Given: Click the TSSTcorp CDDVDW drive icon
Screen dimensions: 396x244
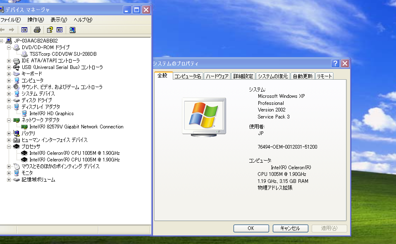Looking at the screenshot, I should click(x=24, y=54).
